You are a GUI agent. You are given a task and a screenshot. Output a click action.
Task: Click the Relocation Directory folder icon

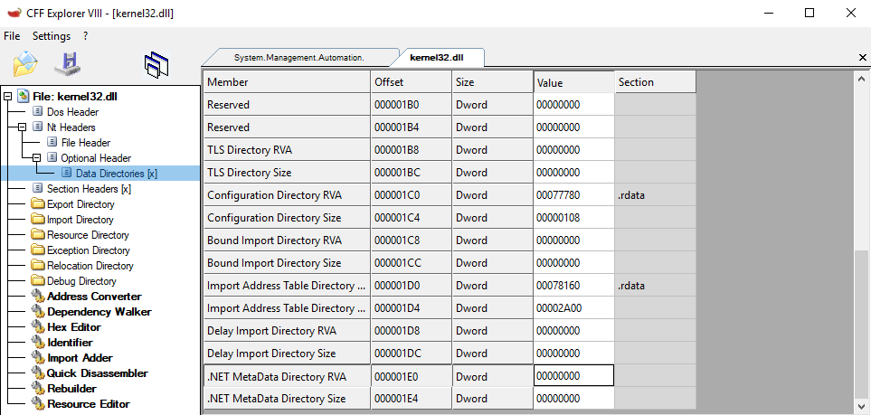pos(38,266)
